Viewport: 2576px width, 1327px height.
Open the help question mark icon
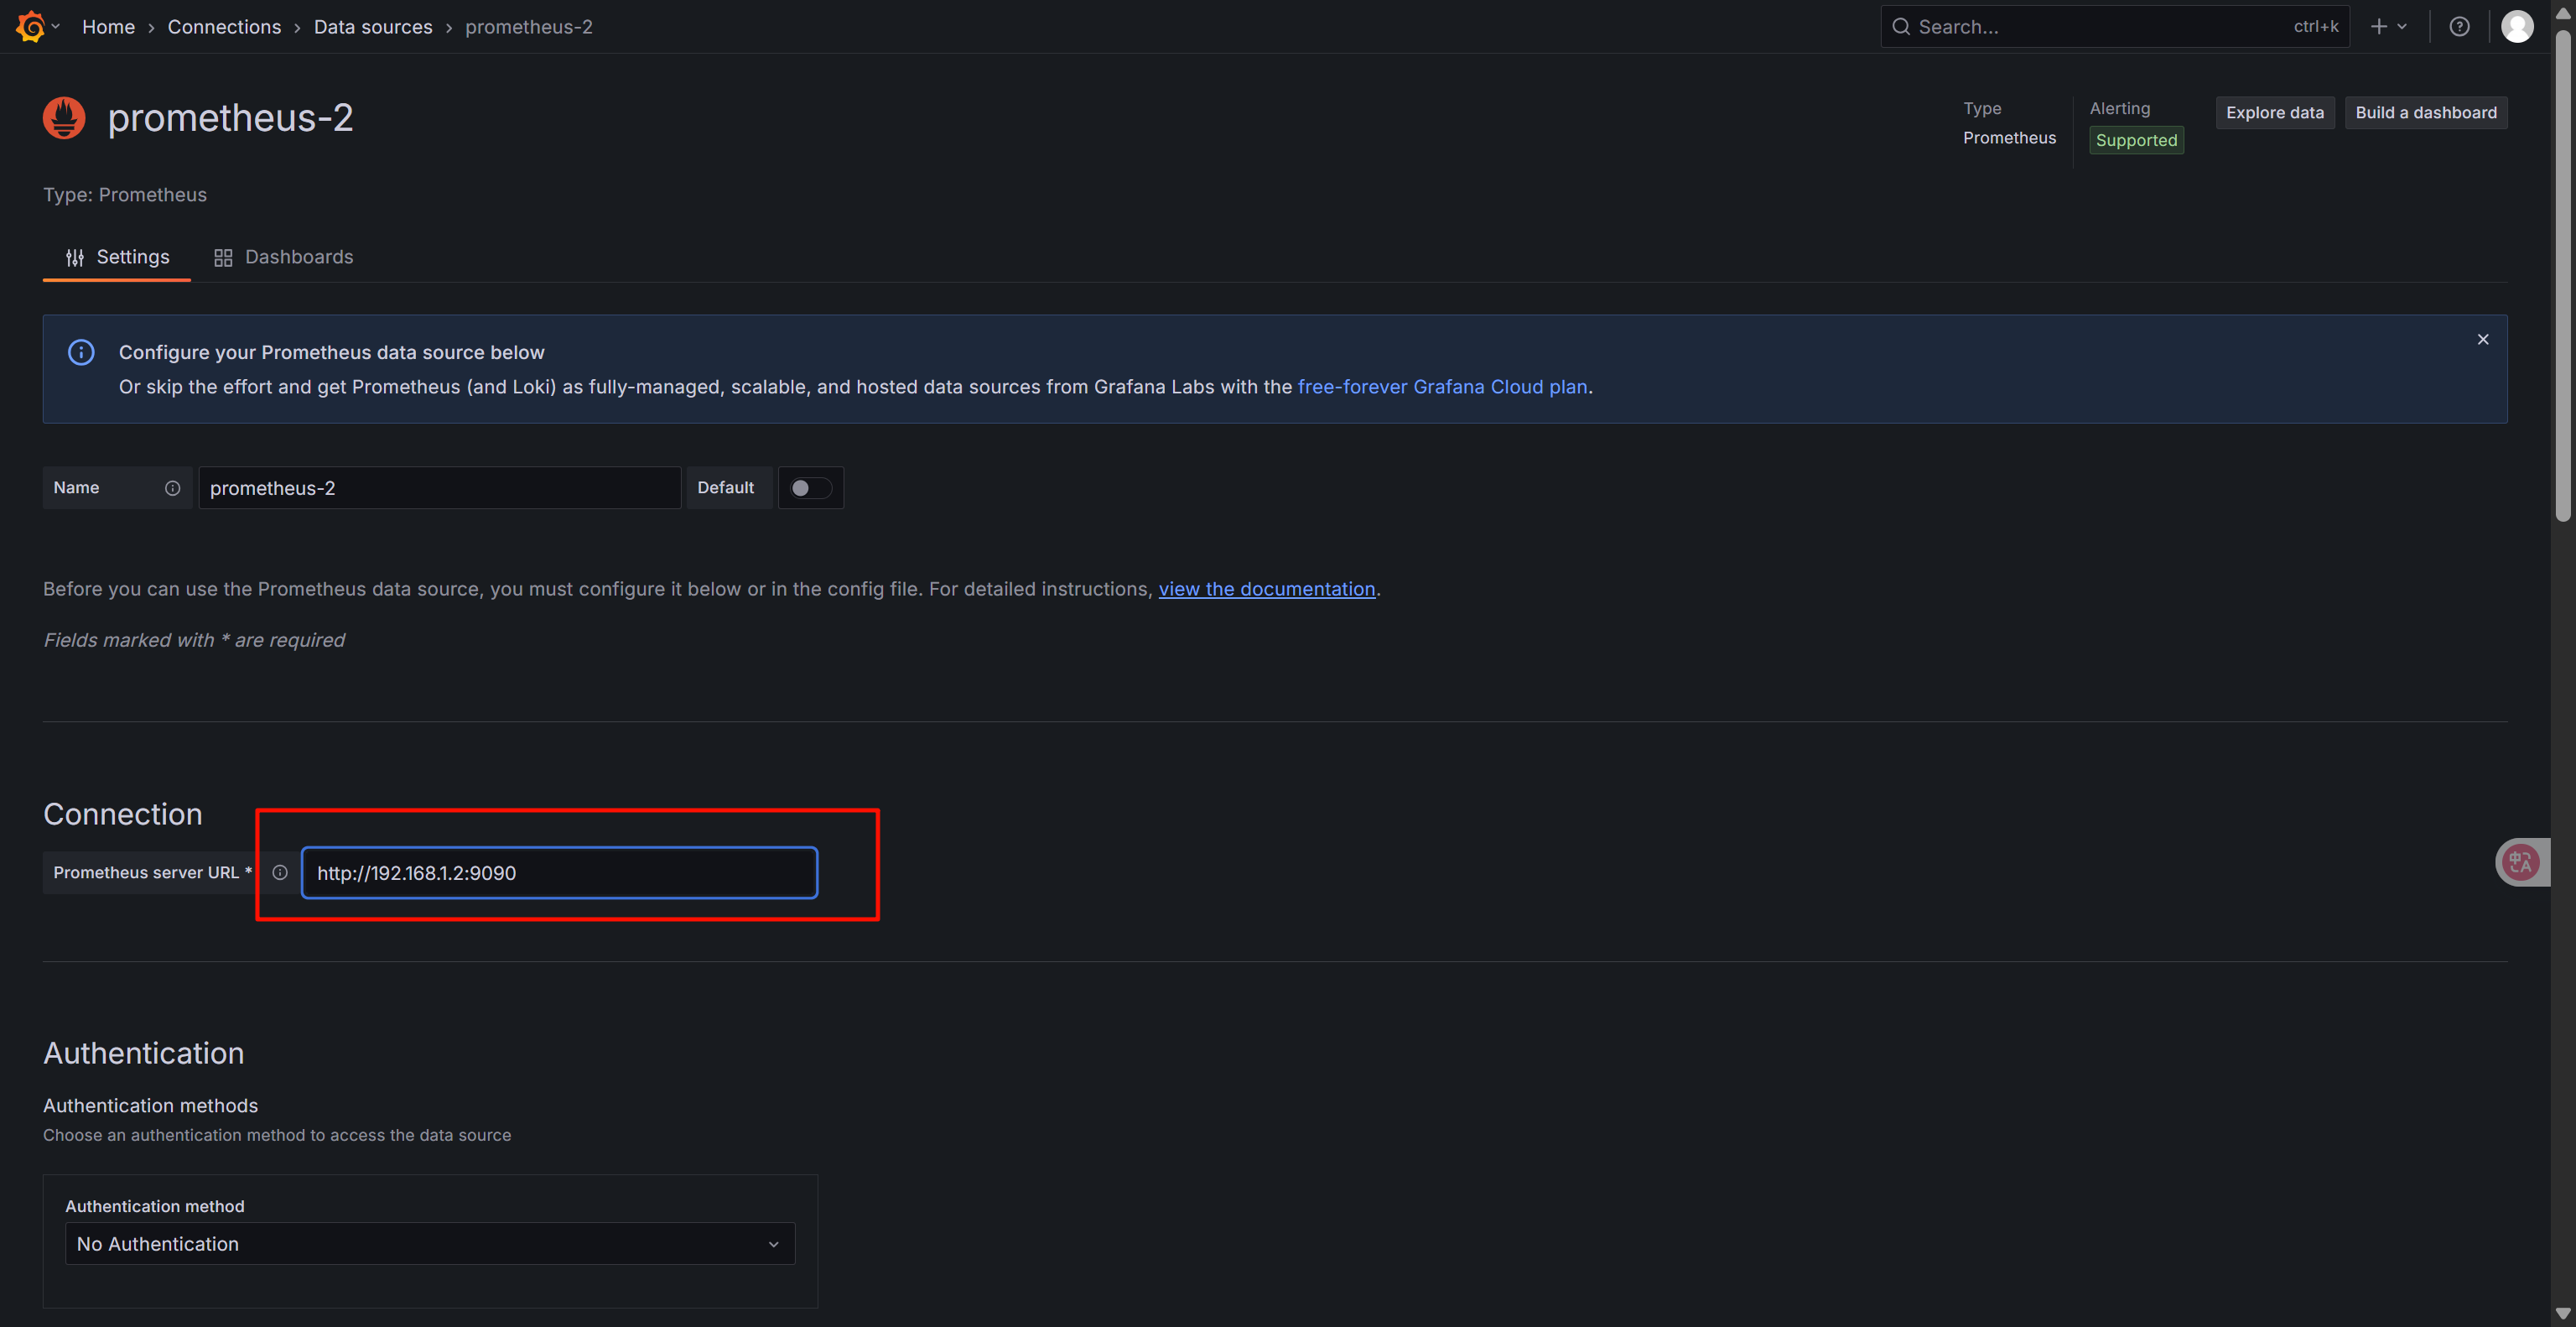[x=2459, y=27]
